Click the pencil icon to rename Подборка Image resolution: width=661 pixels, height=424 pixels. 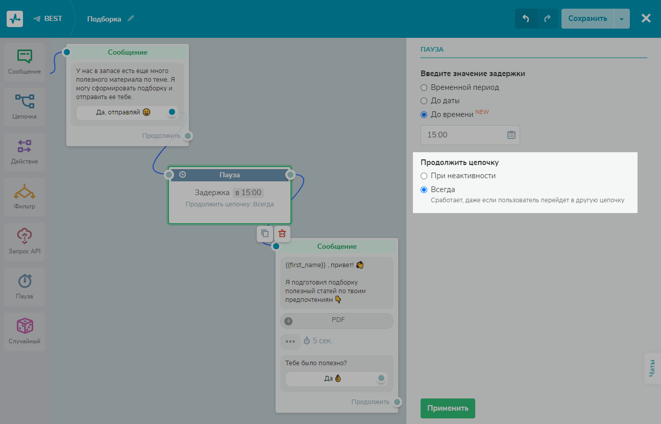click(x=131, y=19)
